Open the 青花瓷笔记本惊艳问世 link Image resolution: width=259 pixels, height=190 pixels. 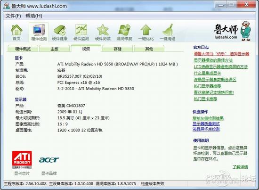pos(214,92)
